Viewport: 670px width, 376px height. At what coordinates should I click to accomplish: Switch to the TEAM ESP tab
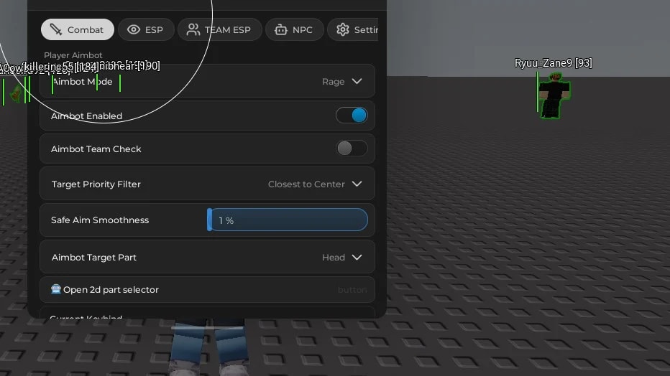pos(220,29)
